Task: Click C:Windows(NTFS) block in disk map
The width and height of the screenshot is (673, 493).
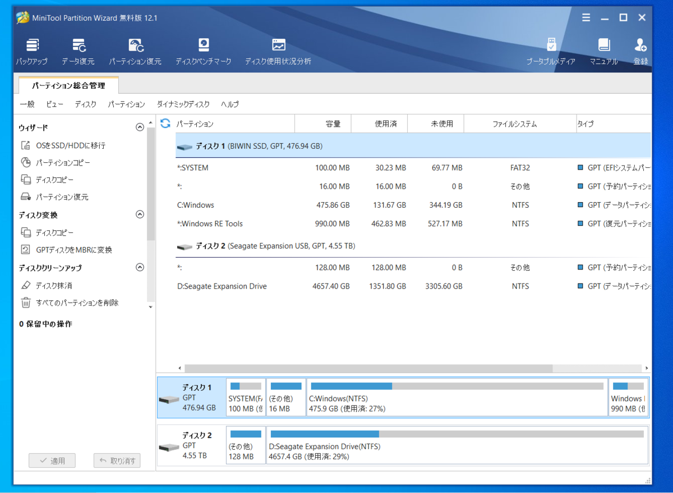Action: click(x=457, y=398)
